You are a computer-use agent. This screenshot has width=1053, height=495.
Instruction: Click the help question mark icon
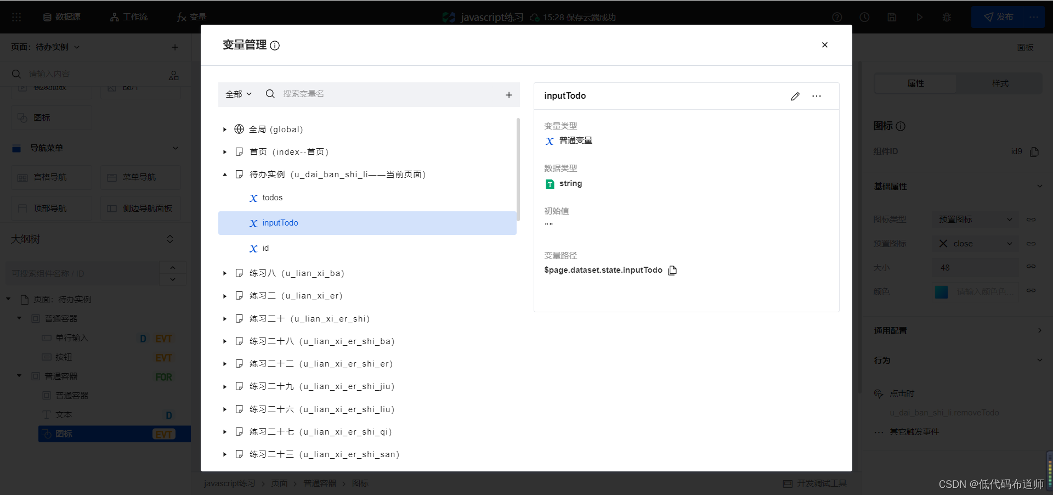pos(837,17)
